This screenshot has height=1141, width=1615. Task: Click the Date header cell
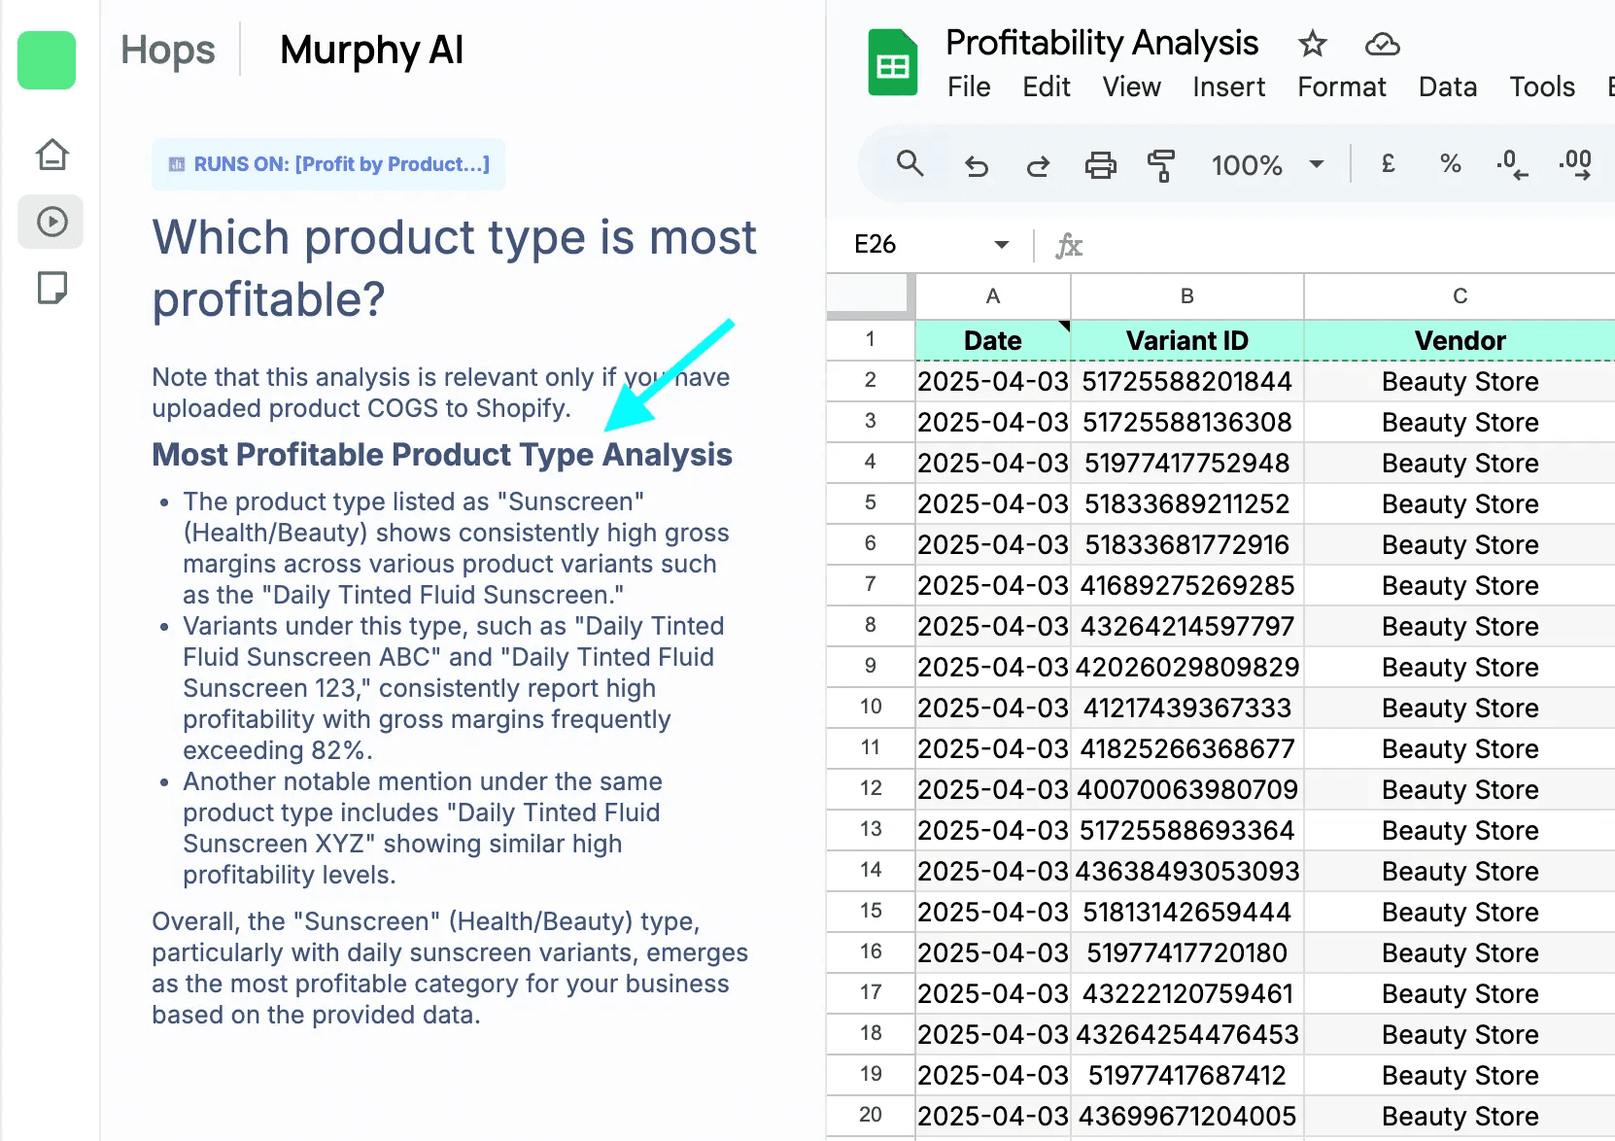tap(993, 340)
